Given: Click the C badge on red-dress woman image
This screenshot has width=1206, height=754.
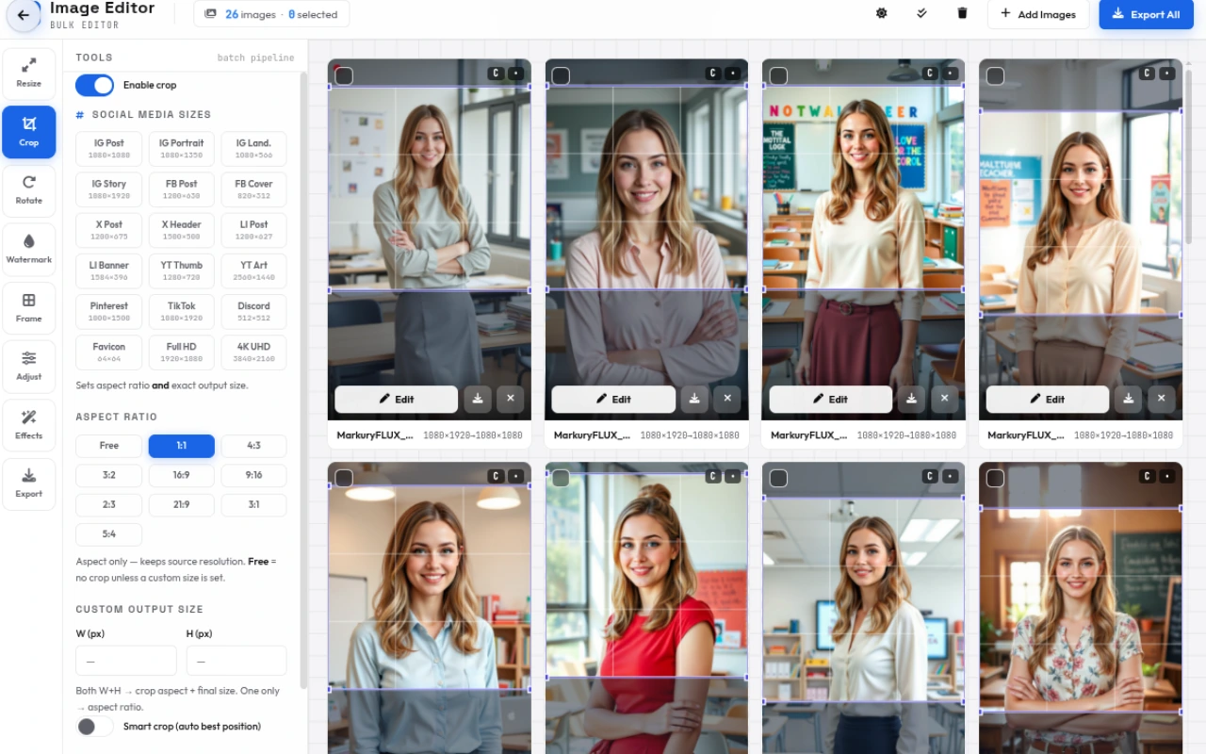Looking at the screenshot, I should pos(712,476).
